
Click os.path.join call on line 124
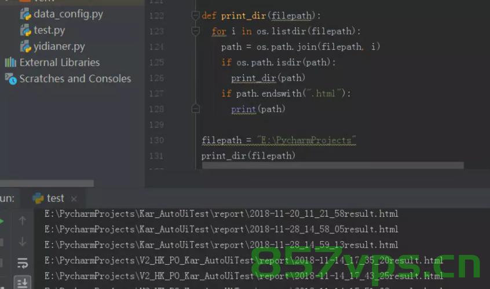click(x=318, y=47)
